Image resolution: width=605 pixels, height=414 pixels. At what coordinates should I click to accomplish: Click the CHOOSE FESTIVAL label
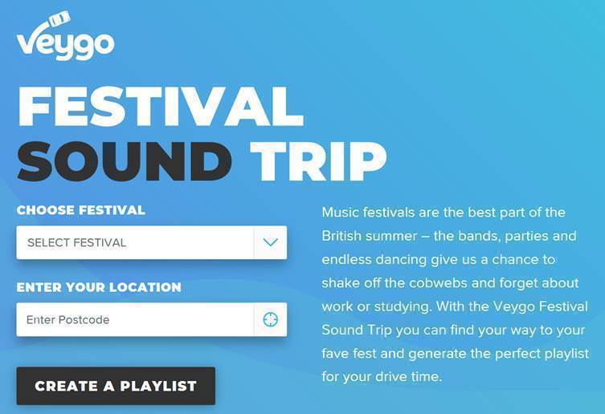coord(80,210)
